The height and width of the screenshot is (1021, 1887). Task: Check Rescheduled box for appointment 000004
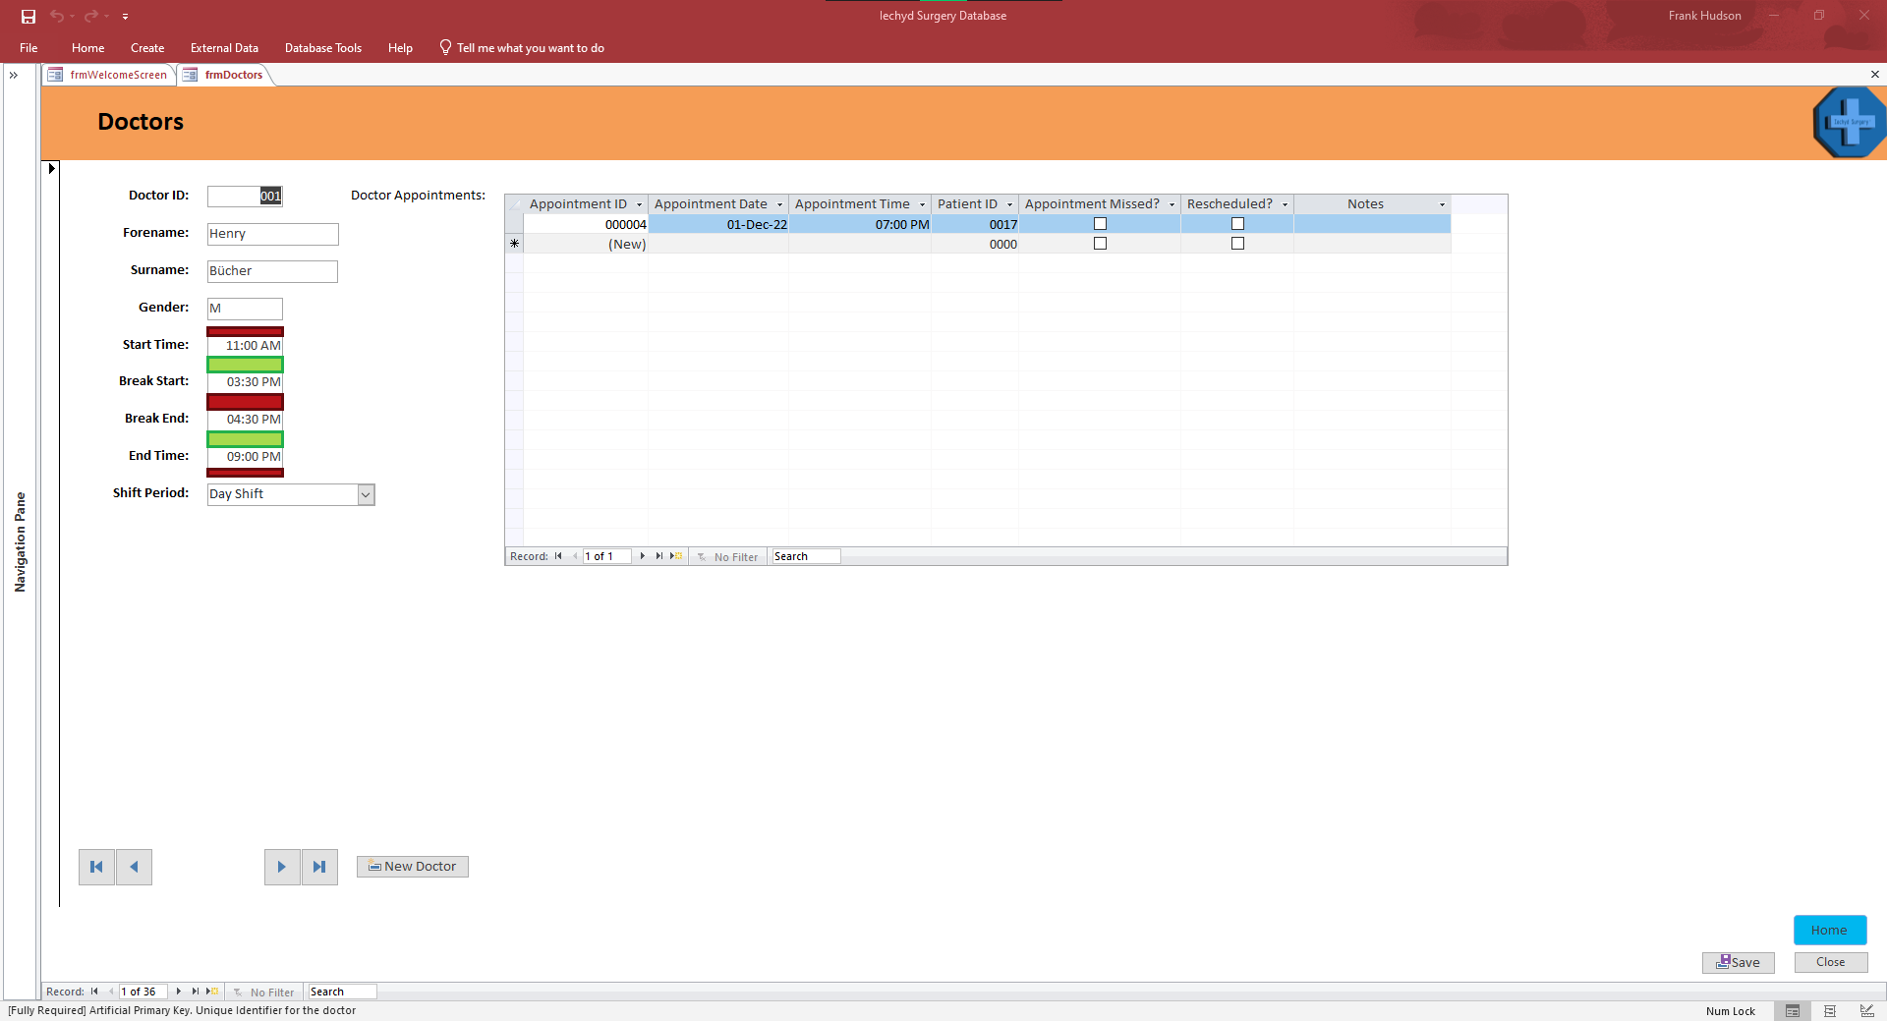tap(1237, 224)
